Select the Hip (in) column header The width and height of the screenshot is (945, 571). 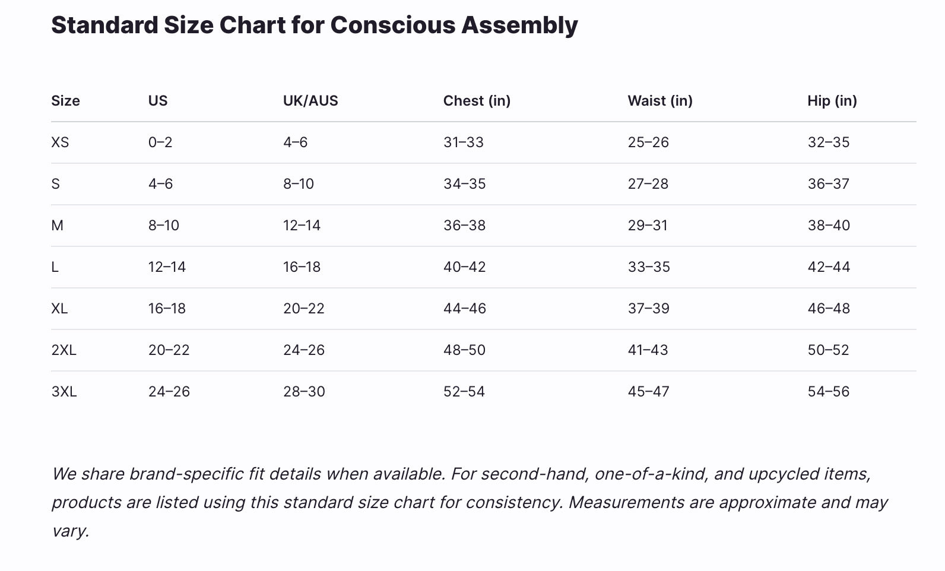tap(832, 101)
